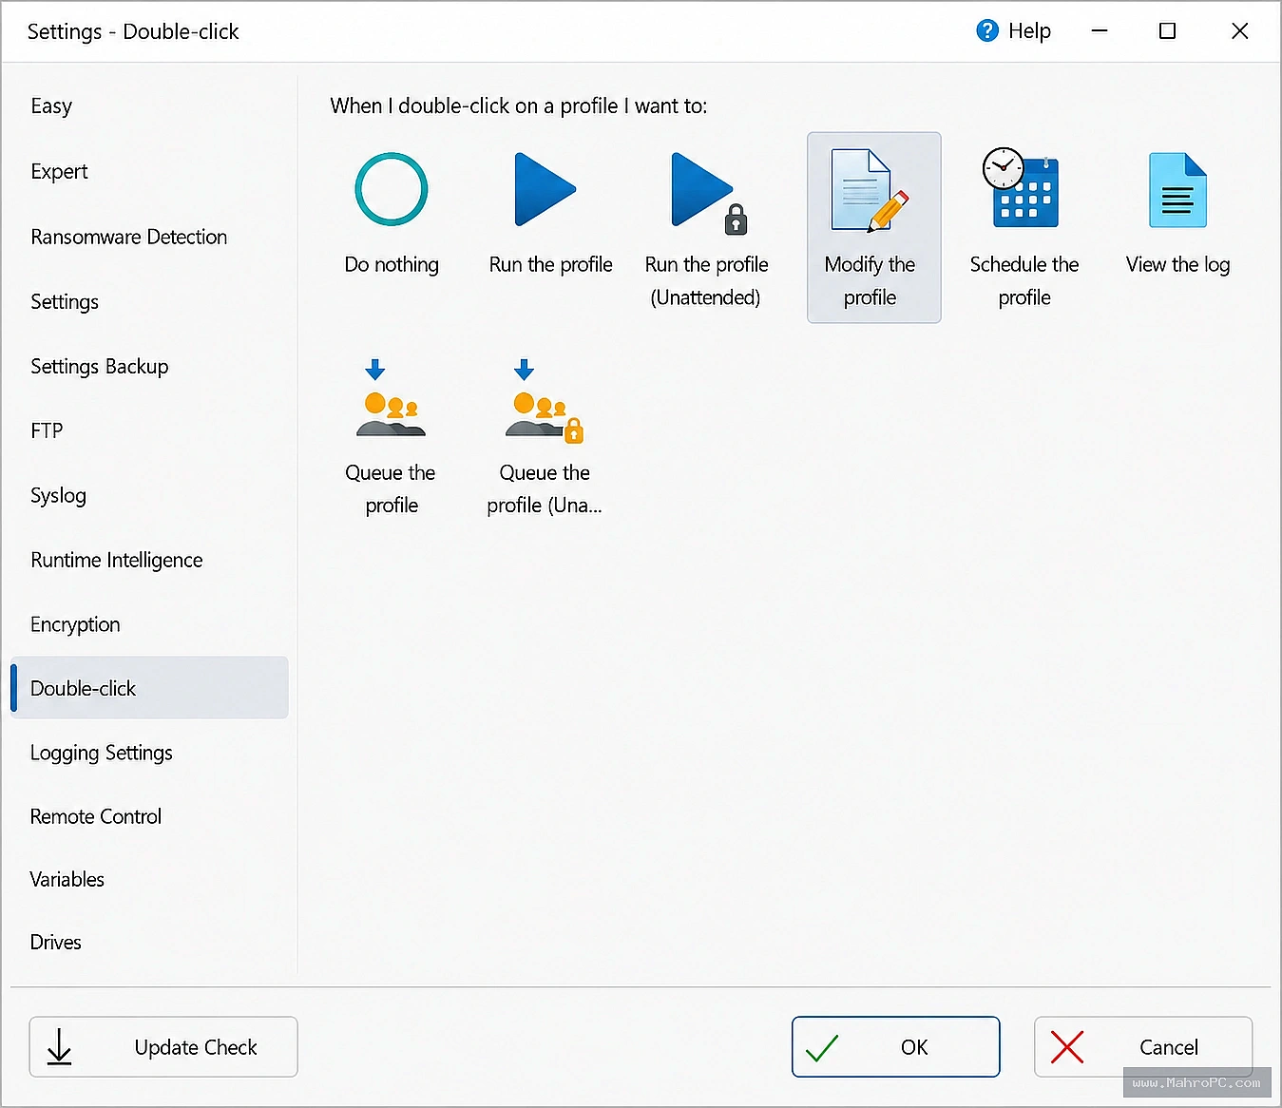Open the Drives settings page
The image size is (1282, 1108).
pyautogui.click(x=149, y=943)
